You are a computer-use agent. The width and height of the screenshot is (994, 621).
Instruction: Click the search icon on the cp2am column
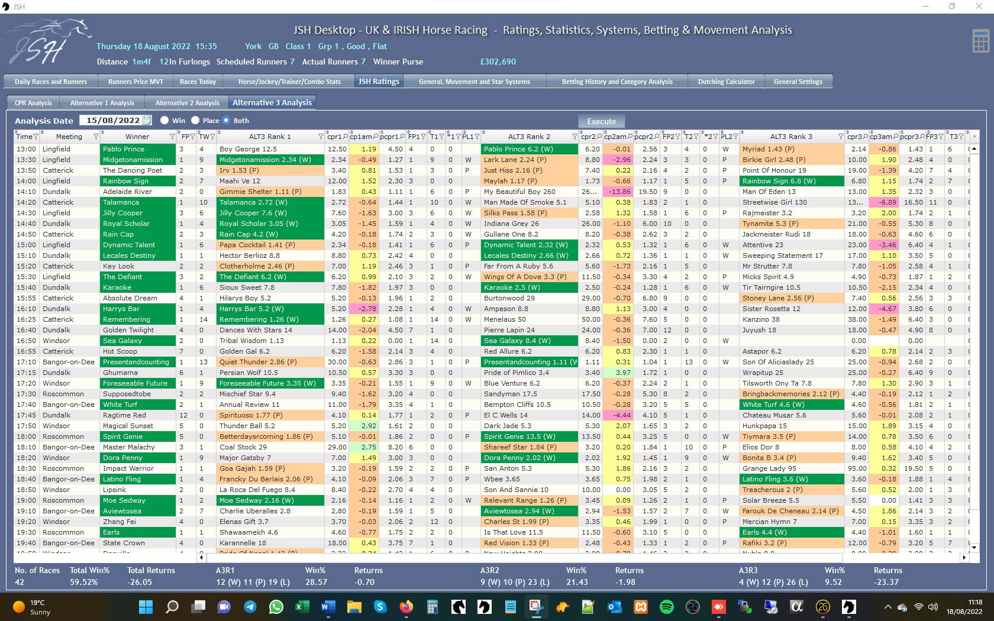point(630,137)
